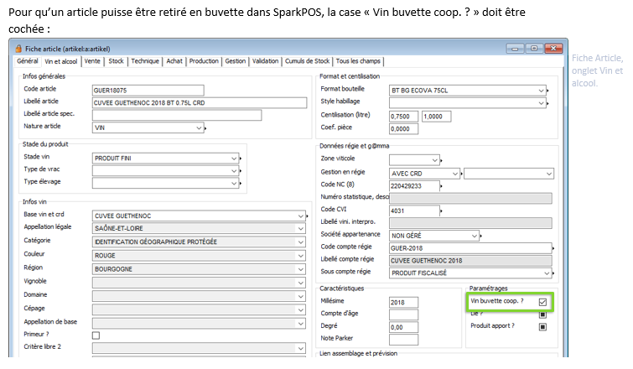Expand the Stade vin dropdown
The height and width of the screenshot is (369, 633).
point(235,158)
